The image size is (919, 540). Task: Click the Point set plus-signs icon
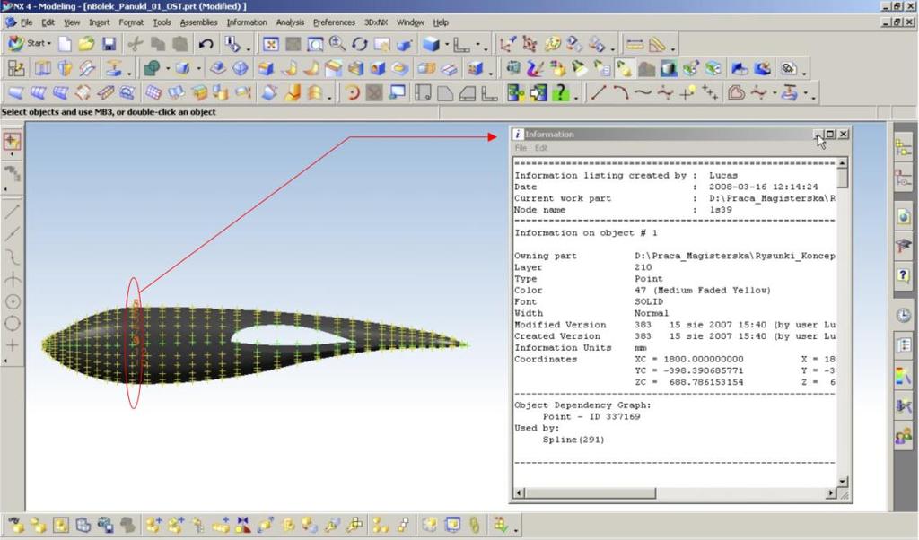(710, 92)
